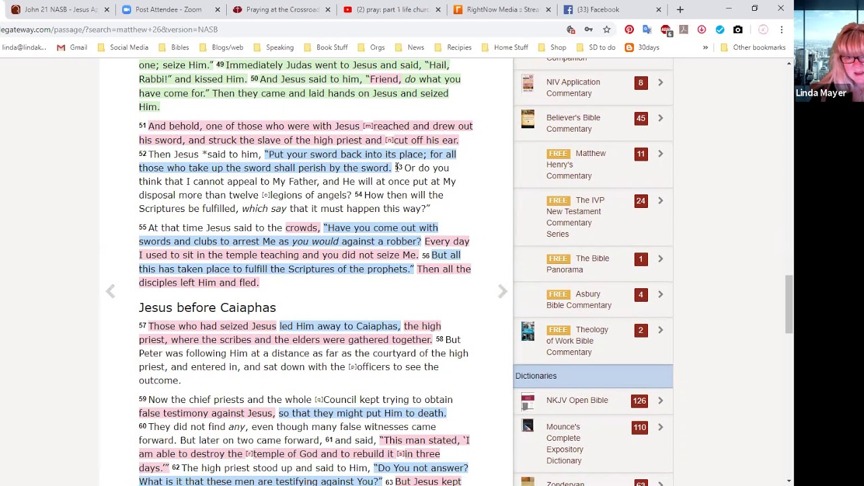Close the Facebook tab
Screen dimensions: 864x486
[x=659, y=9]
